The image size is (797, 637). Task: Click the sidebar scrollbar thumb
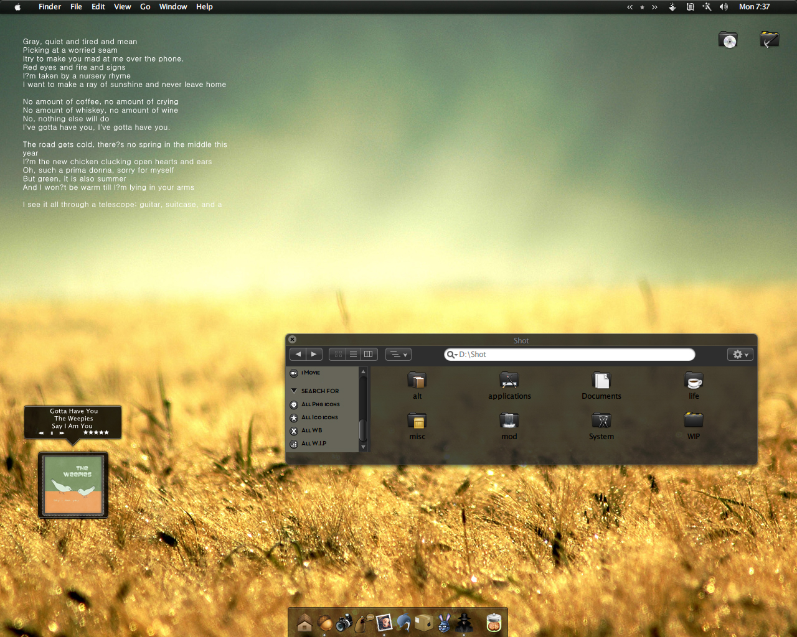pos(363,429)
